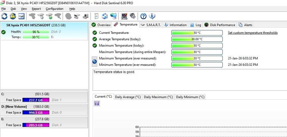This screenshot has height=137, width=287.
Task: Click Set custom temperature thresholds link
Action: 253,33
